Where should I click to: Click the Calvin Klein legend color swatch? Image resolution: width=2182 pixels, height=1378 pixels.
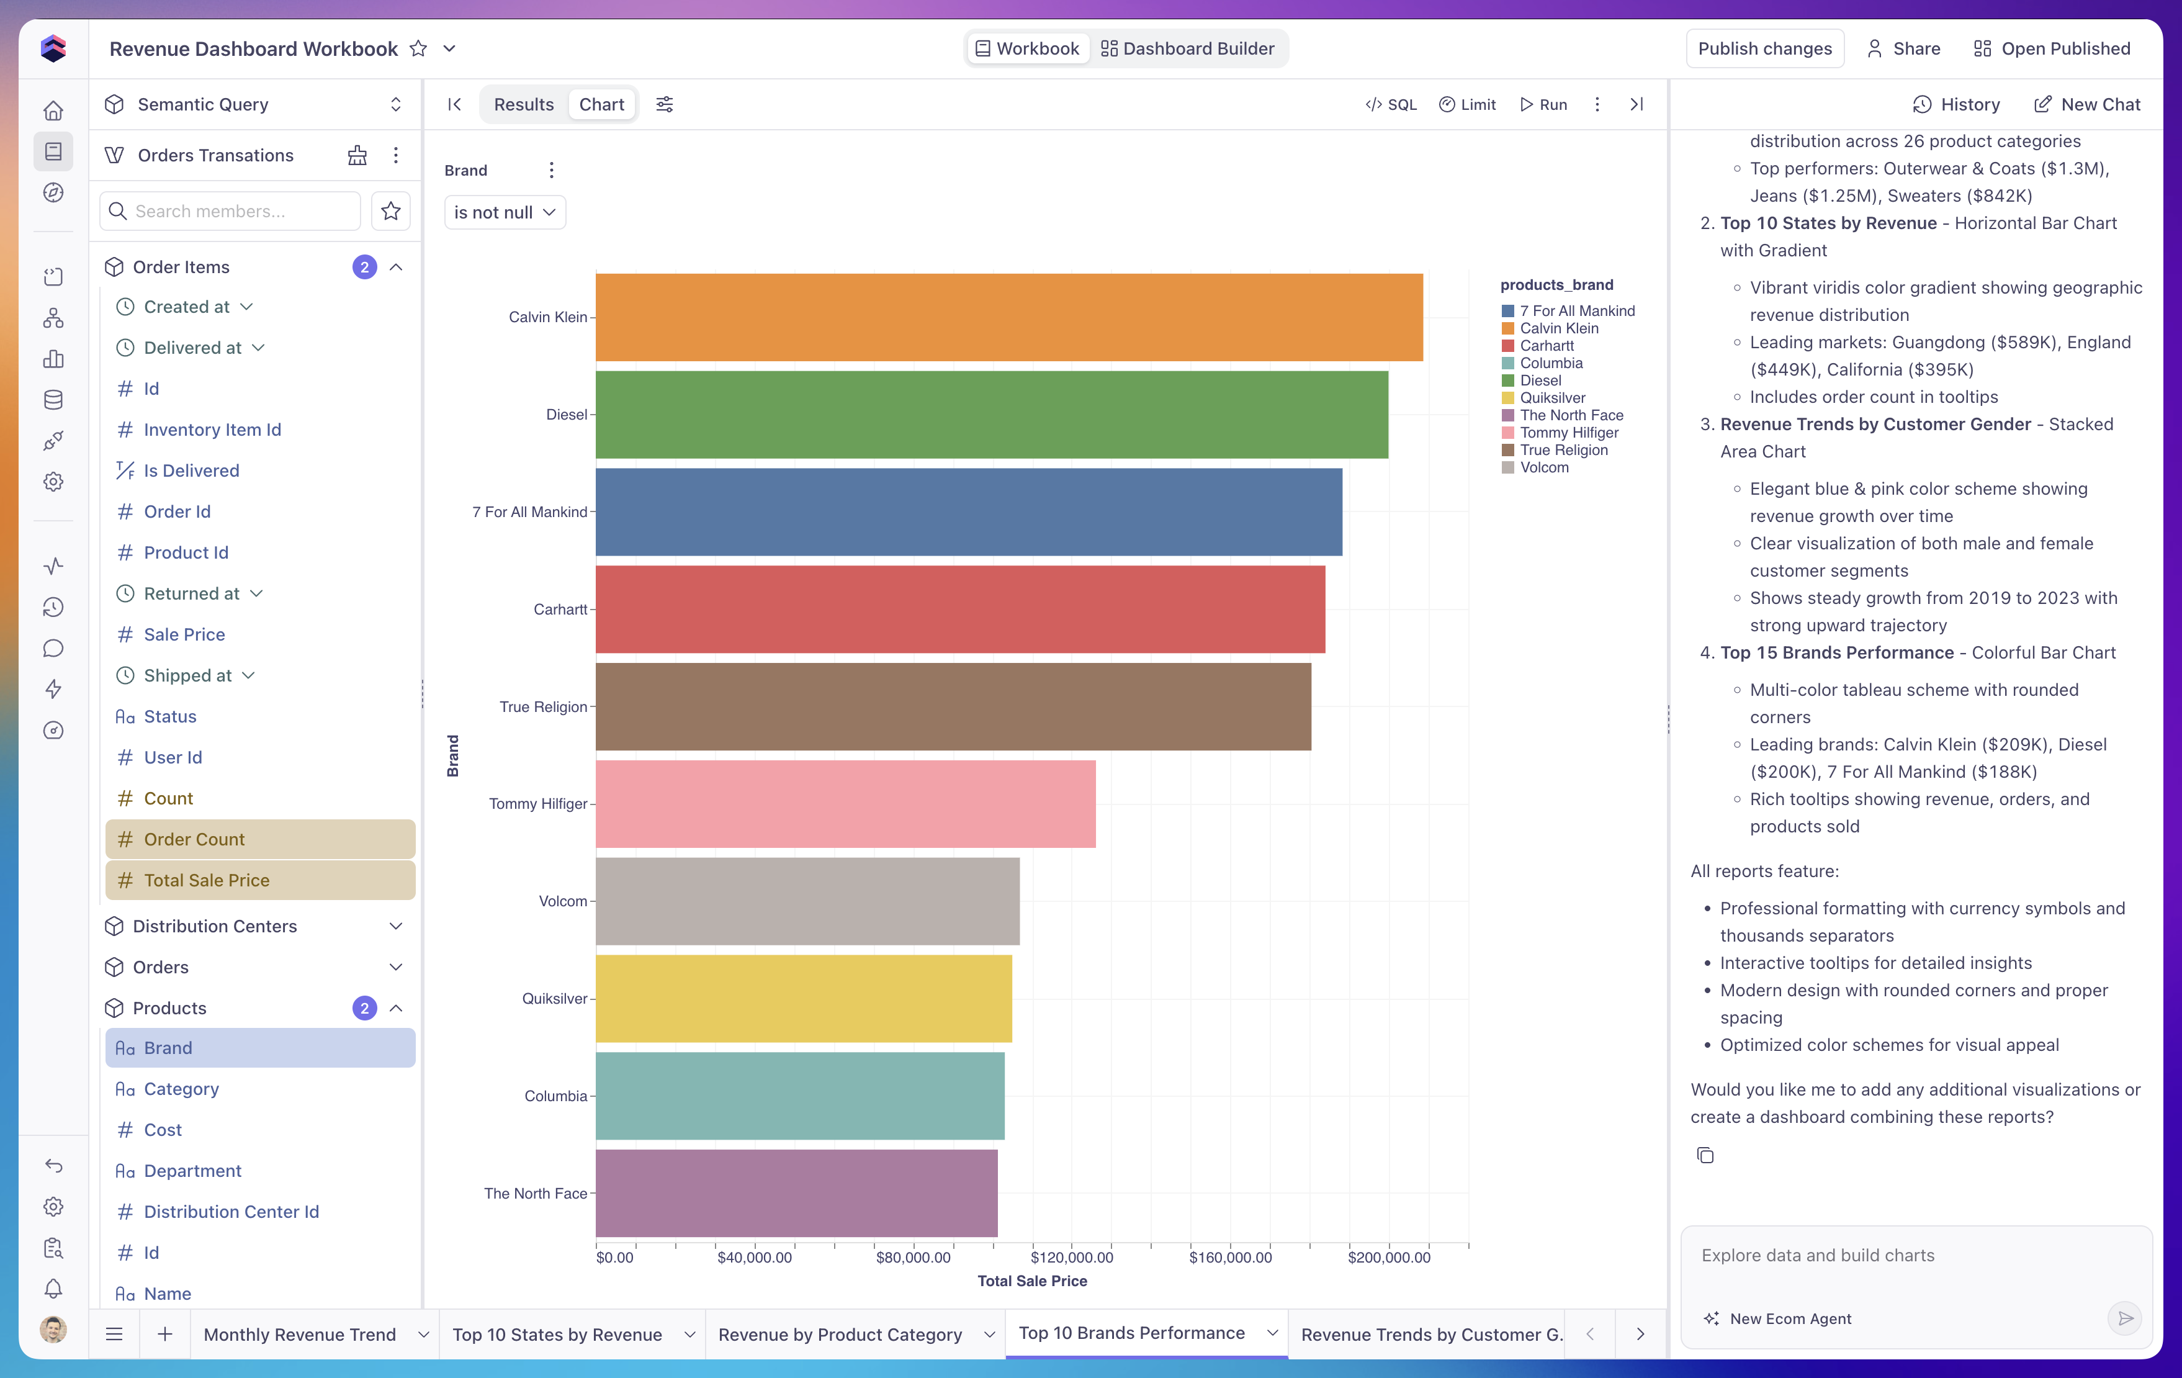(1508, 328)
